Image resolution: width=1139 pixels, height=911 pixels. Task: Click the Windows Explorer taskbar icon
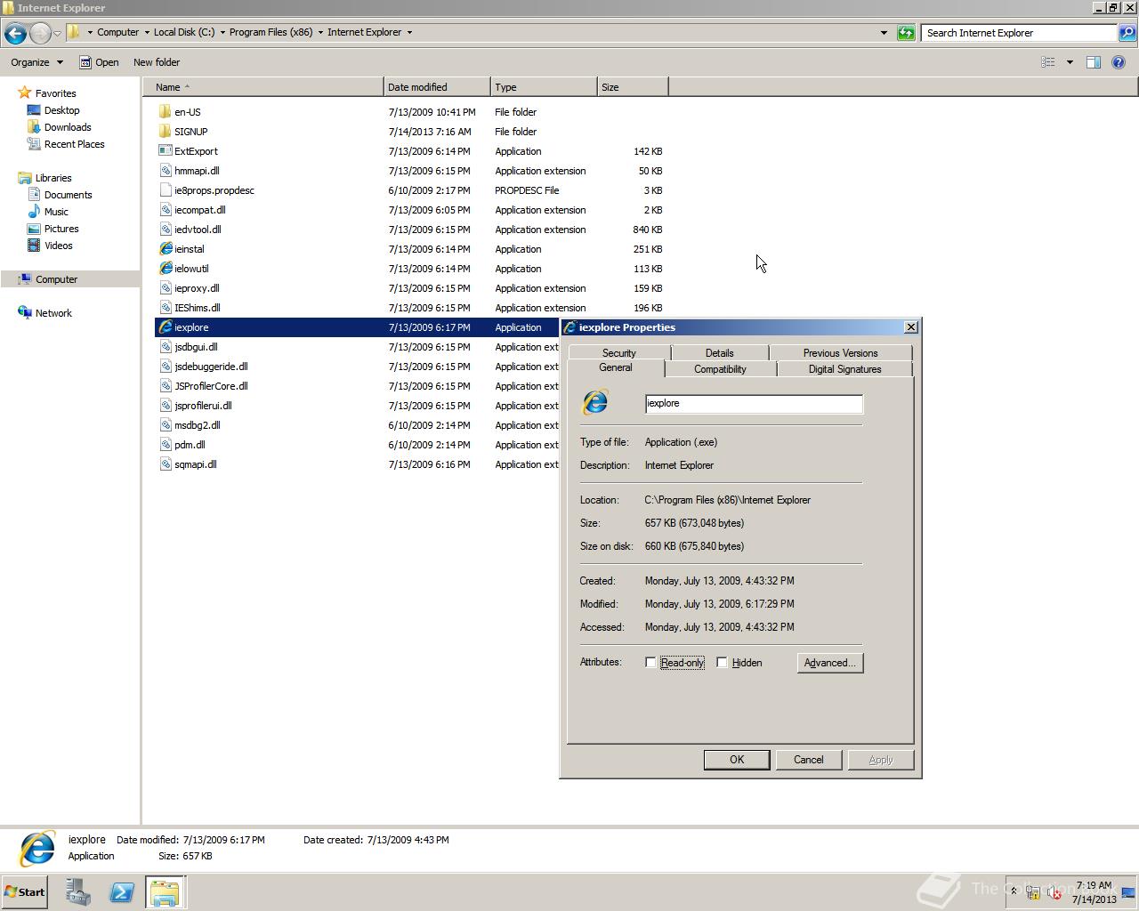165,892
